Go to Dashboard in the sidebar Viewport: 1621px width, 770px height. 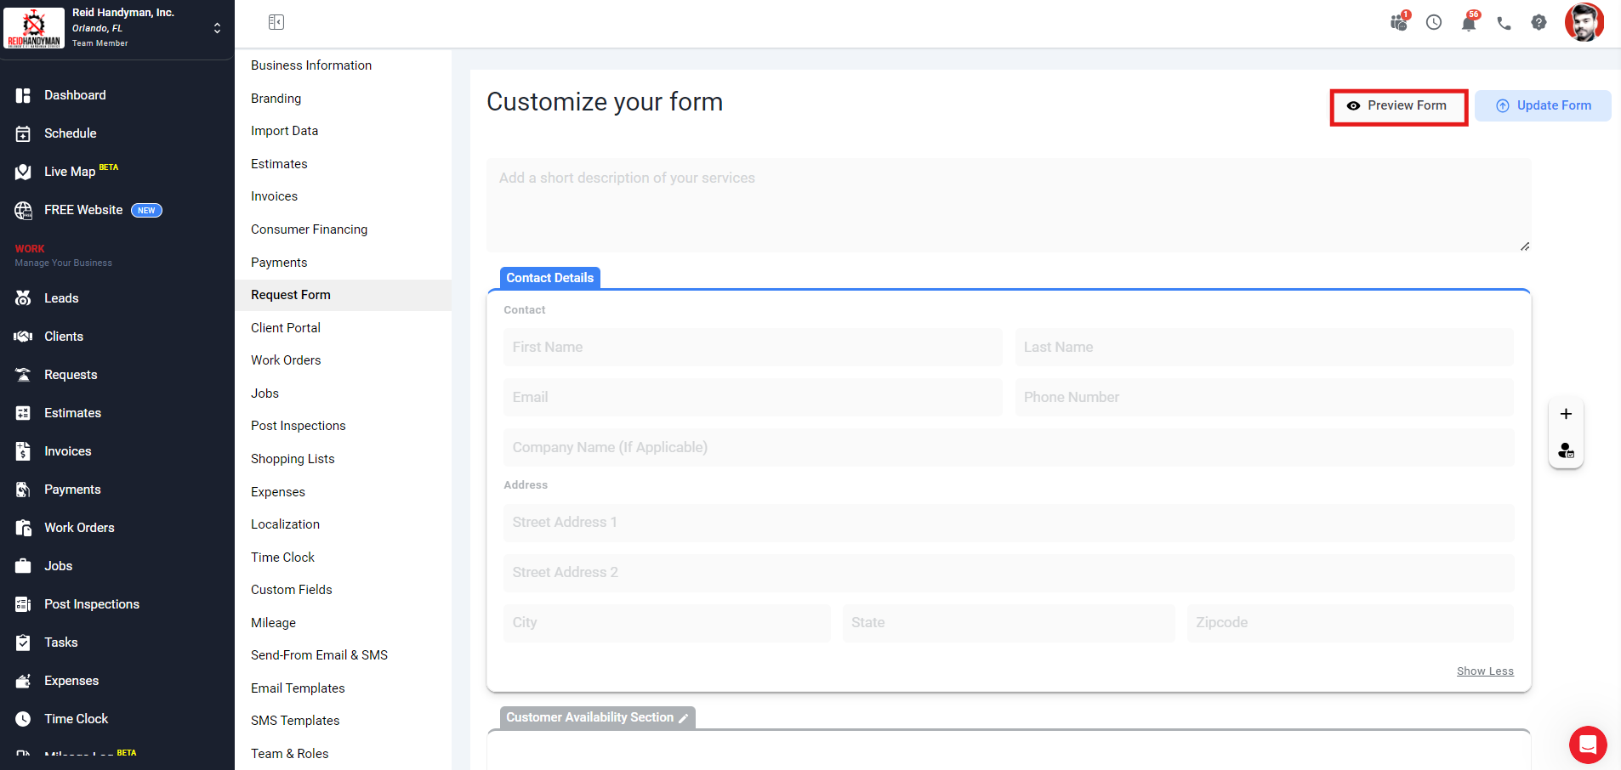point(75,95)
